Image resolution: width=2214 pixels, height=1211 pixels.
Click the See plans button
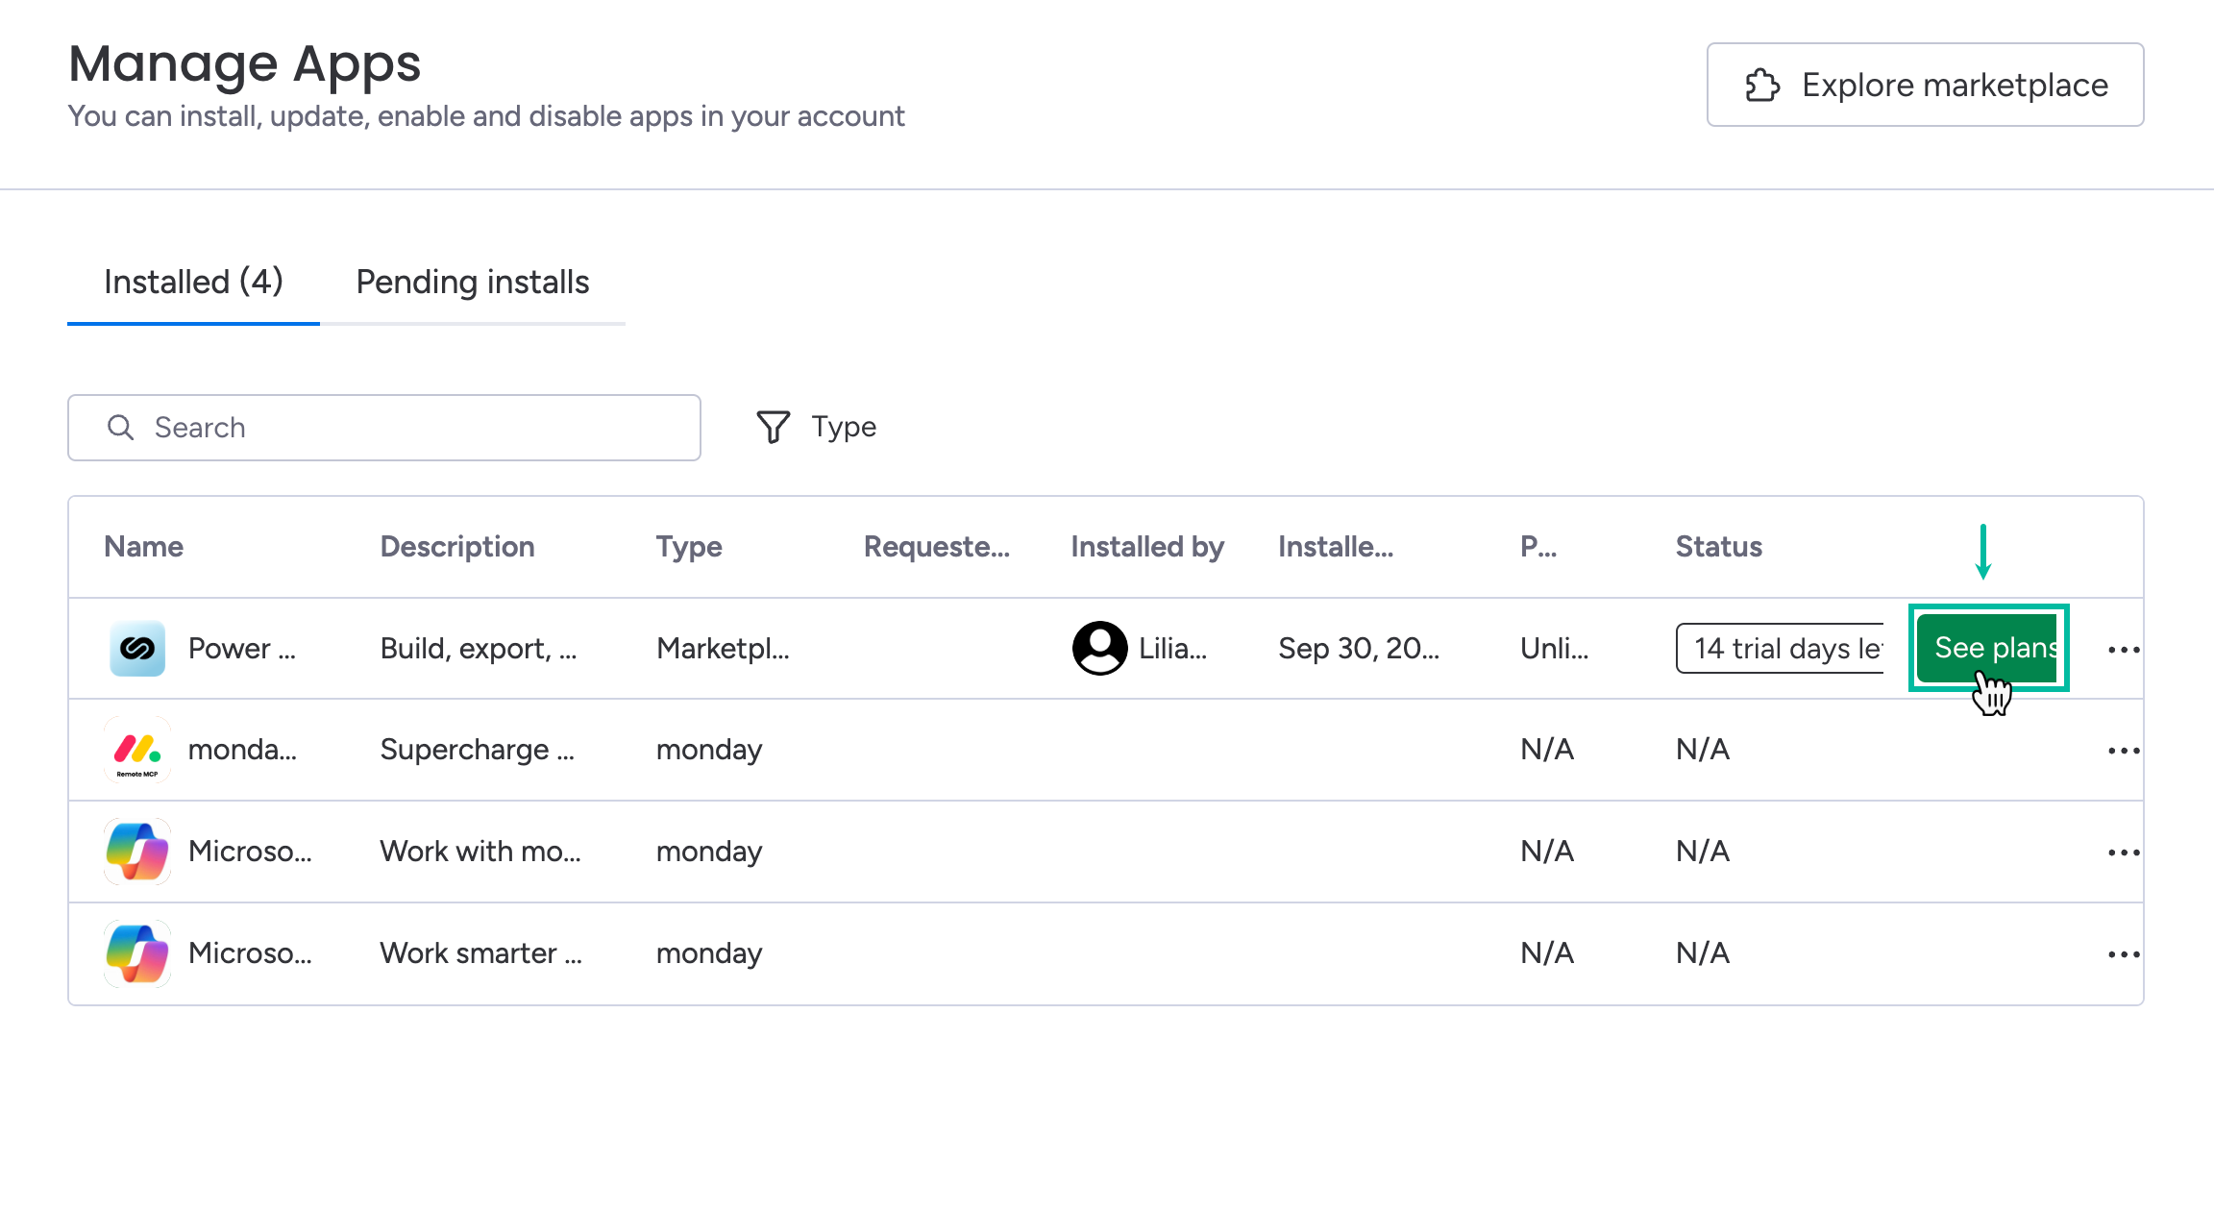(x=1988, y=648)
